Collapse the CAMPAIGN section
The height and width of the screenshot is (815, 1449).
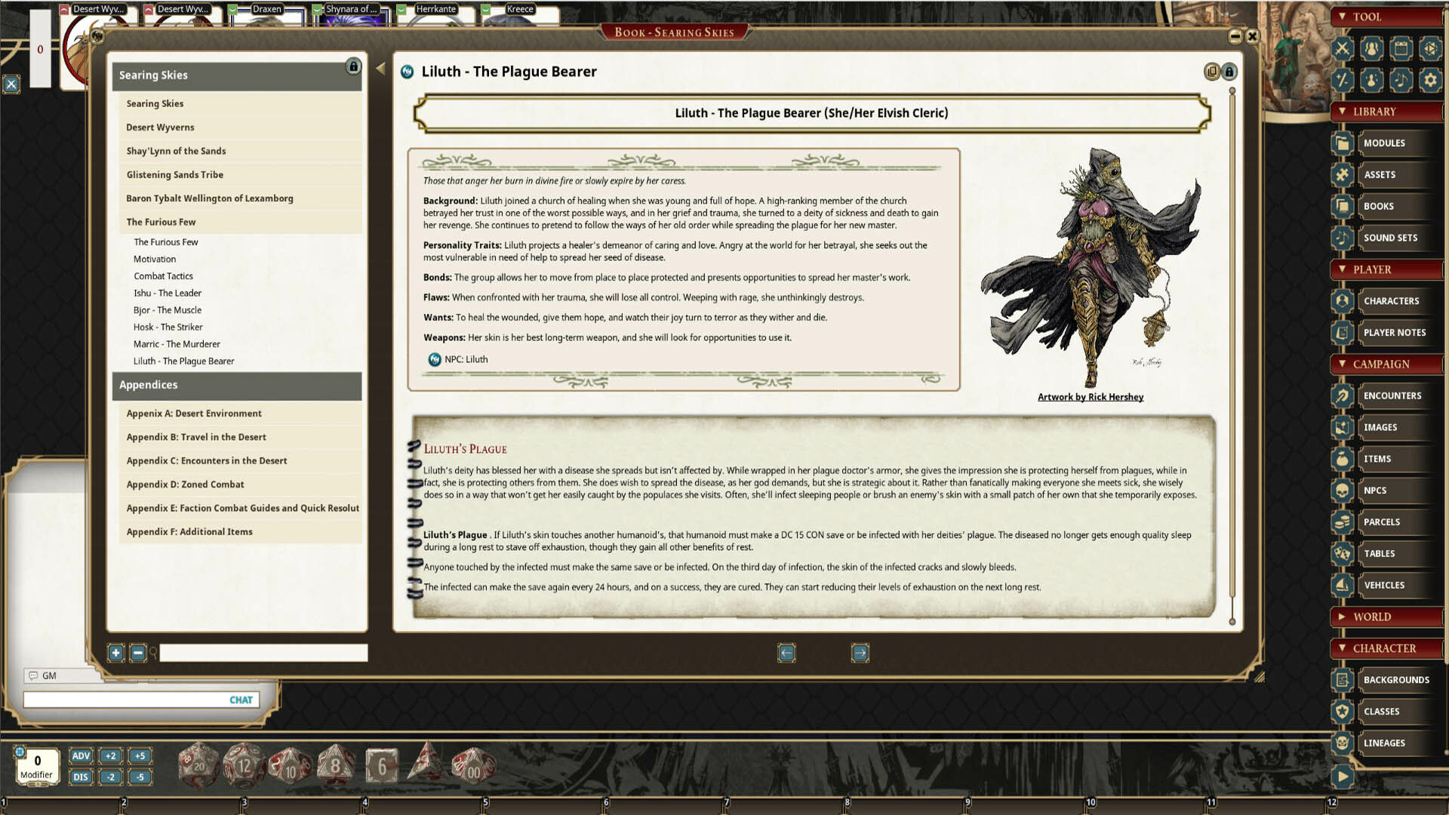click(1342, 364)
